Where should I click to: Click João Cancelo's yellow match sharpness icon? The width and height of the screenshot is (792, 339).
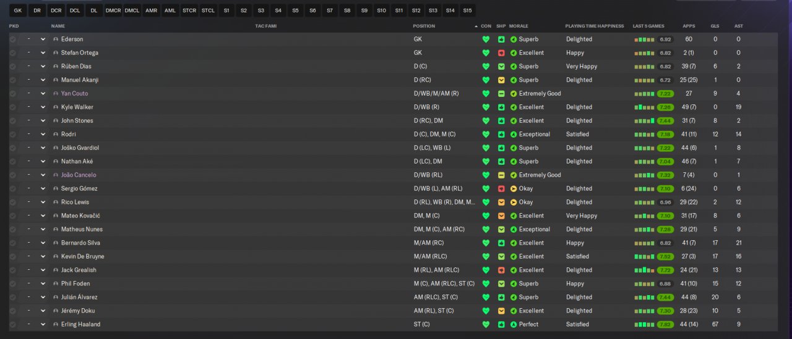pos(501,175)
